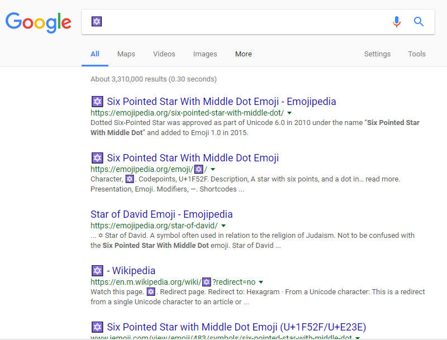Open the More search menu
This screenshot has height=340, width=447.
point(244,54)
